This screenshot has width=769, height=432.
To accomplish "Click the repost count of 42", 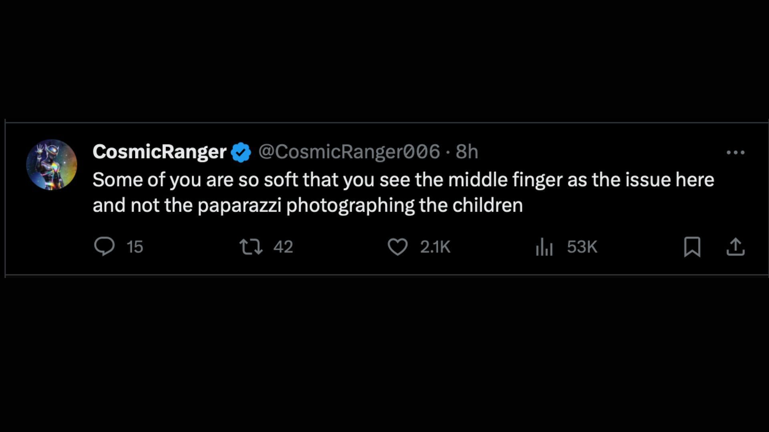I will point(283,247).
